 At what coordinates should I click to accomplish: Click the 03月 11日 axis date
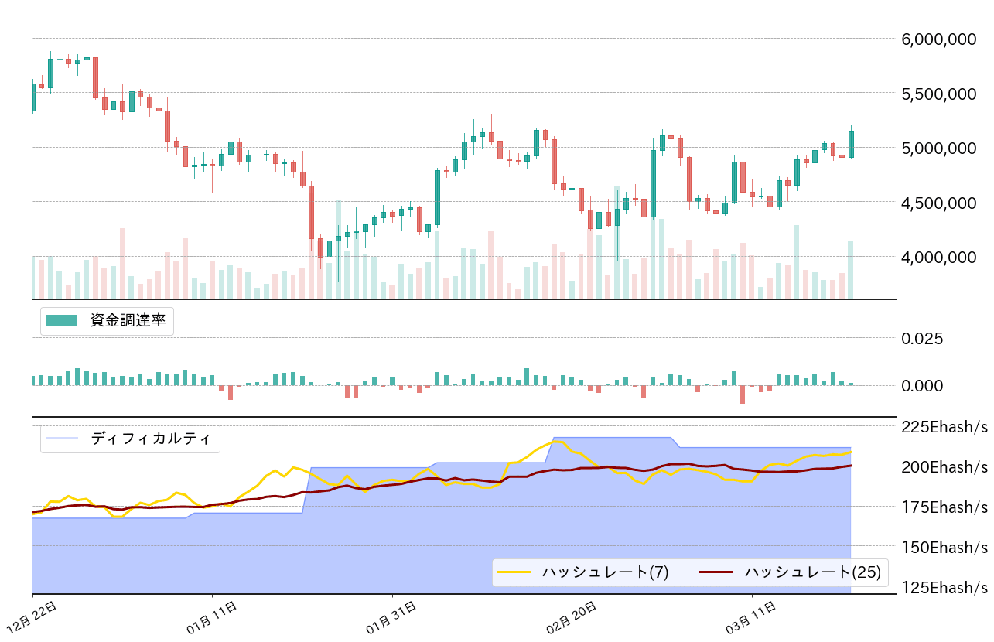tap(751, 619)
